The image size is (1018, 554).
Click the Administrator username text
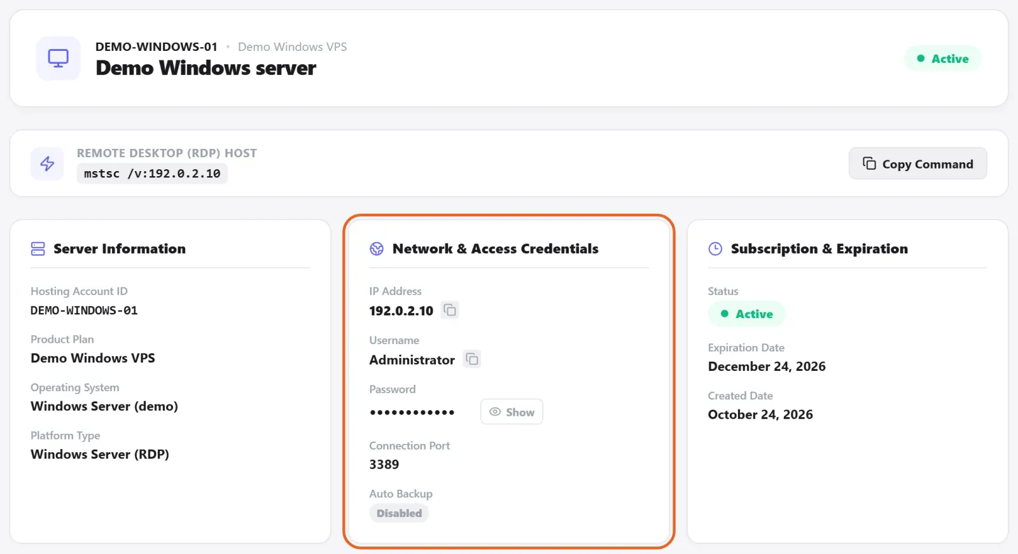pyautogui.click(x=412, y=360)
